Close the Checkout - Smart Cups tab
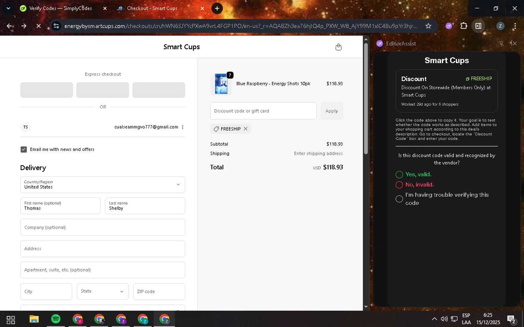 [x=202, y=8]
